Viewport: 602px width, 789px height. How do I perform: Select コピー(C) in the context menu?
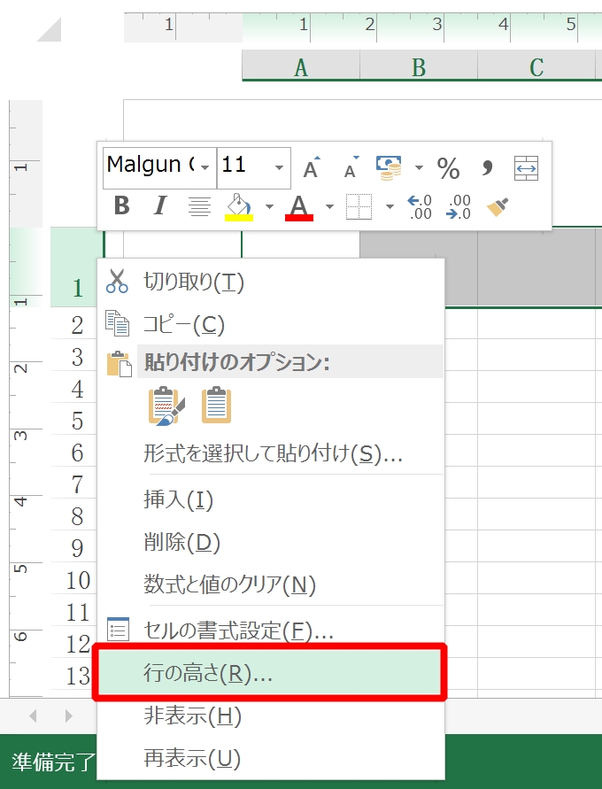pyautogui.click(x=184, y=324)
